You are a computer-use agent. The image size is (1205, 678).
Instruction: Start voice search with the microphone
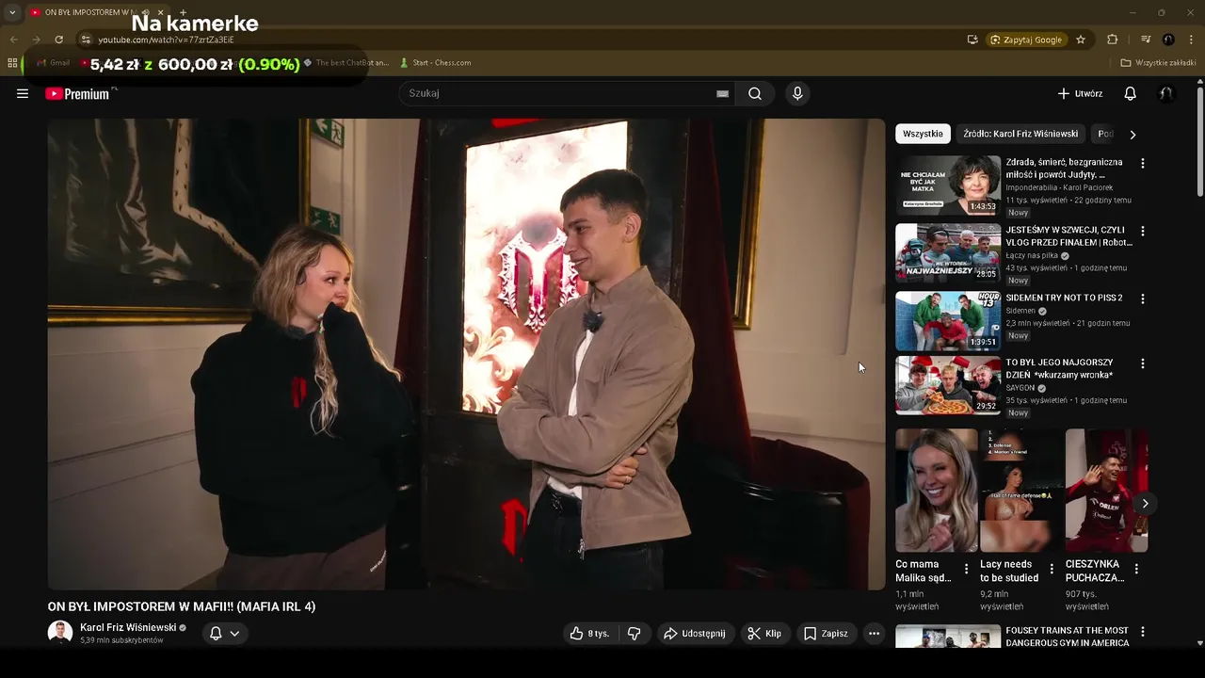[797, 93]
